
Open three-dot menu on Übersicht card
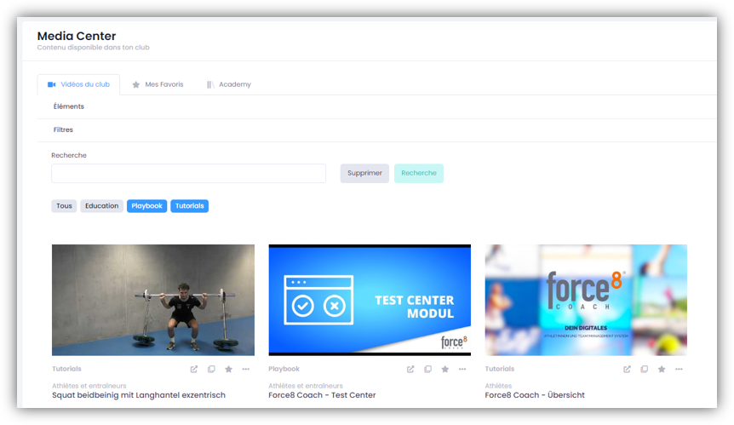click(x=679, y=369)
